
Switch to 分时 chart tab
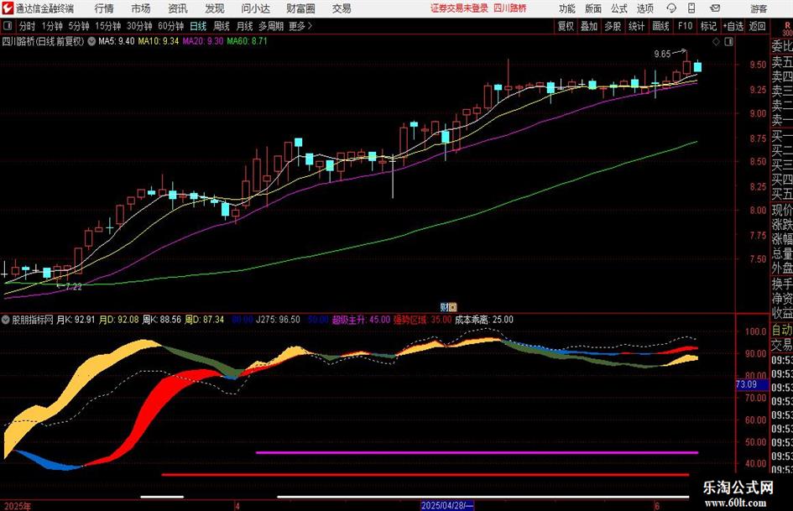28,26
